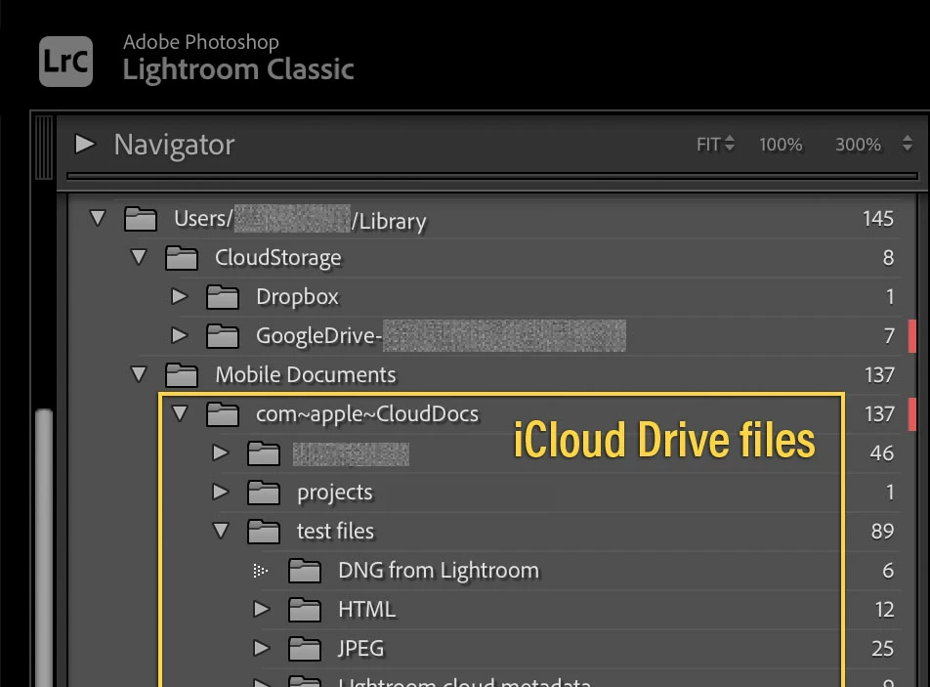
Task: Collapse the Mobile Documents folder
Action: [139, 374]
